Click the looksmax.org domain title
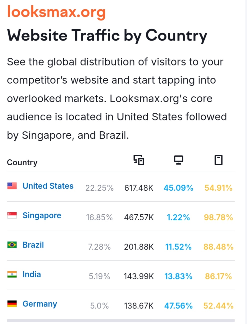This screenshot has width=247, height=324. click(x=56, y=12)
